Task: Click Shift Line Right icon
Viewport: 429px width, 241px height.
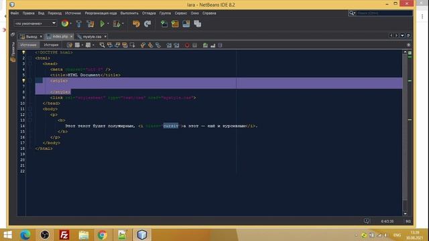Action: [176, 45]
